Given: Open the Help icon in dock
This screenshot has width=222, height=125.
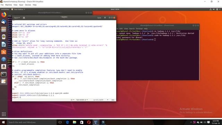Looking at the screenshot, I should tap(4, 59).
